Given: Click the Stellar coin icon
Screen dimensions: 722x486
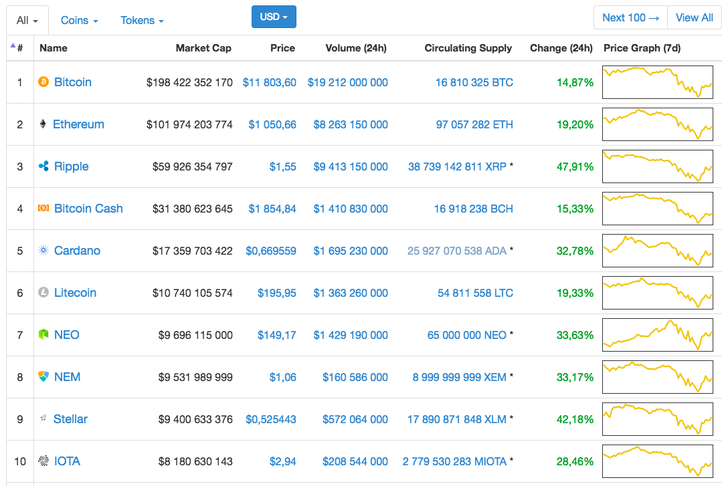Looking at the screenshot, I should point(42,419).
